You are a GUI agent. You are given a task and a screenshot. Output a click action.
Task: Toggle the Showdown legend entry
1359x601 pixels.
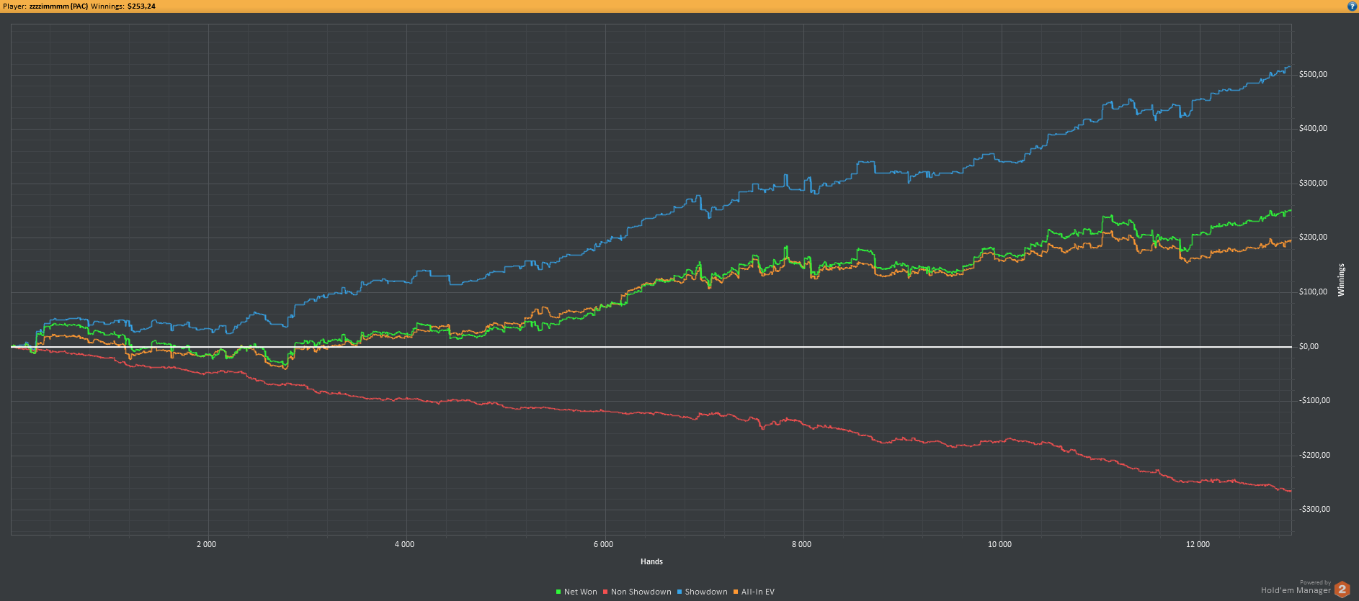(702, 592)
